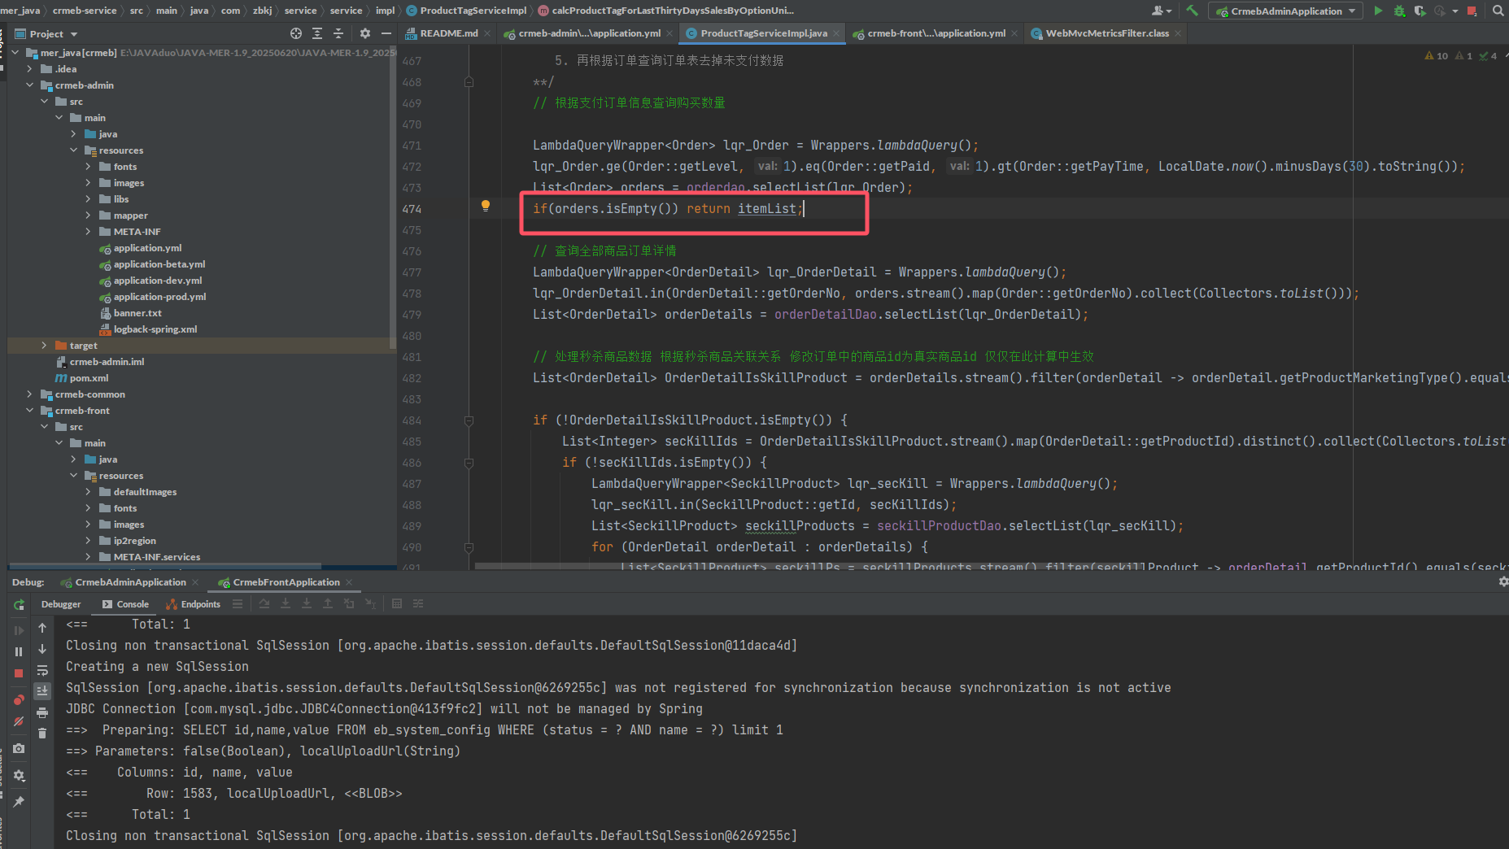Select application-prod.yml file
This screenshot has height=849, width=1509.
[x=159, y=297]
